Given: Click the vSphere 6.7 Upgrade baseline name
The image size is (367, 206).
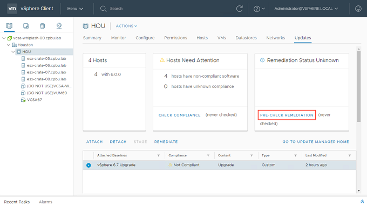Looking at the screenshot, I should pos(117,165).
